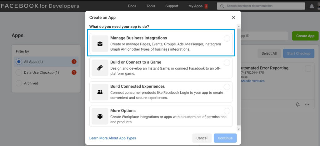Screen dimensions: 320x146
Task: Click the Build Connected Experiences heading
Action: (137, 86)
